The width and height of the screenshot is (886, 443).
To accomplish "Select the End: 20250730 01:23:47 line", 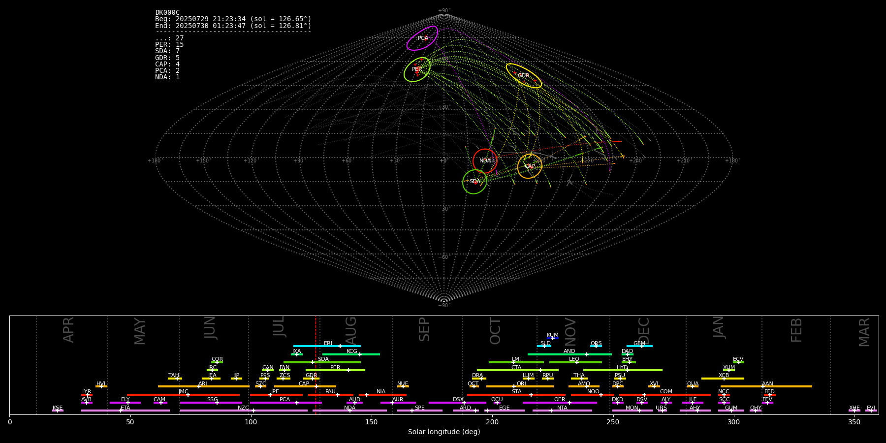I will tap(233, 26).
